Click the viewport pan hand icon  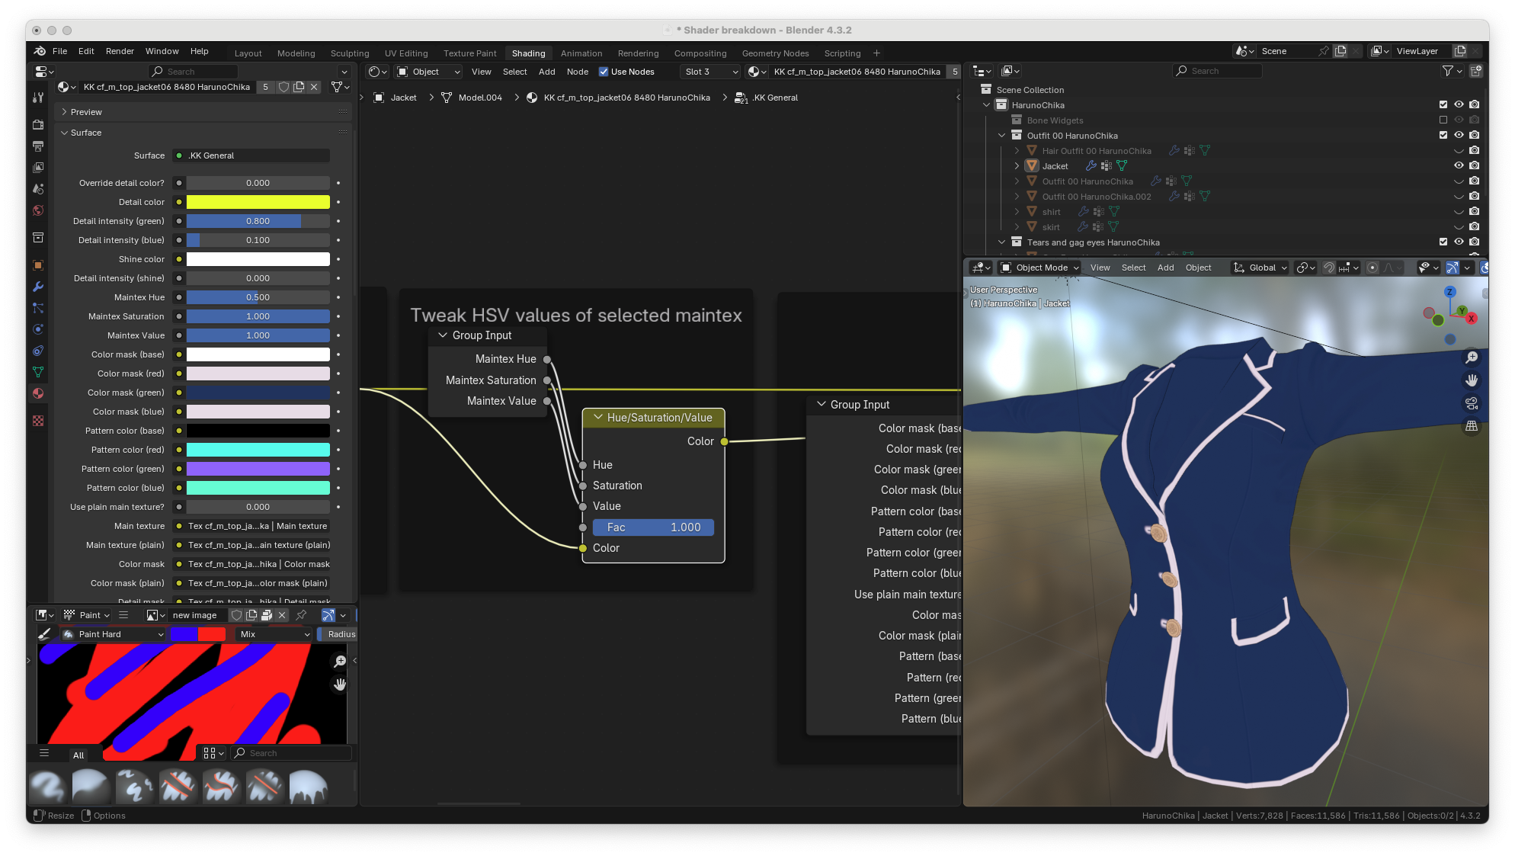(x=1472, y=380)
